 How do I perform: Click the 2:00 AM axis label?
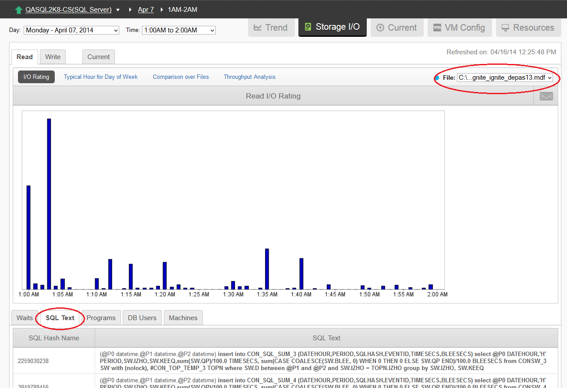[437, 294]
